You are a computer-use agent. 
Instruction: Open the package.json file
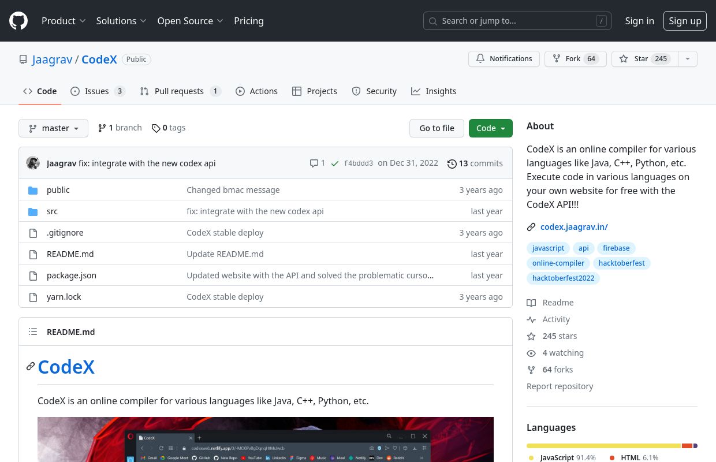coord(72,275)
